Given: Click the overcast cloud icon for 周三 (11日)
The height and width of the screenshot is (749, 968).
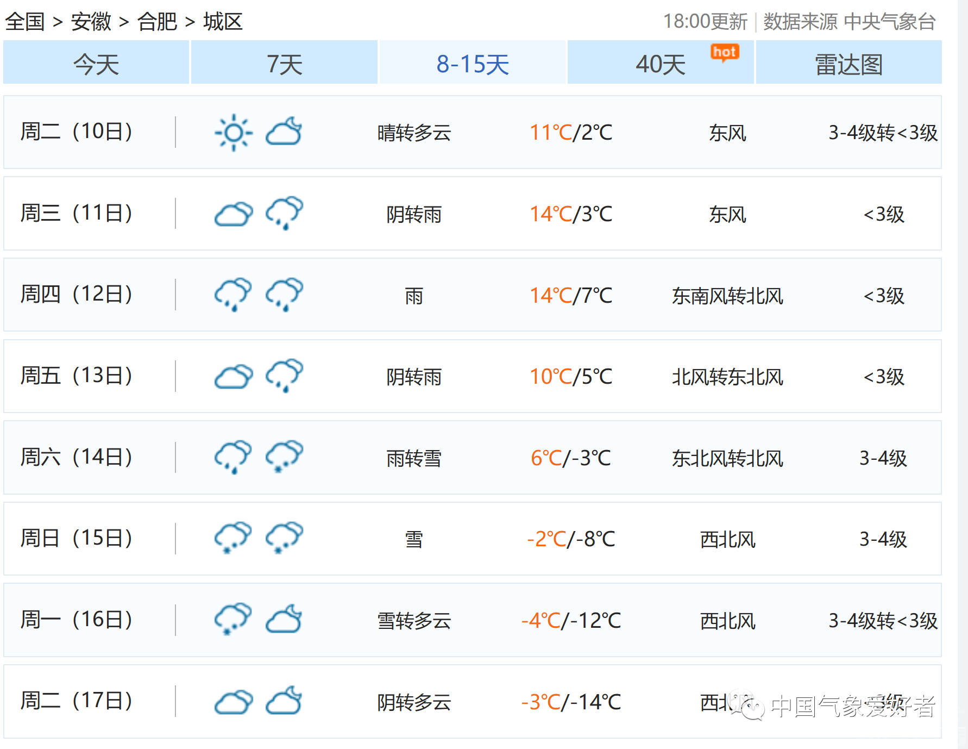Looking at the screenshot, I should coord(234,214).
